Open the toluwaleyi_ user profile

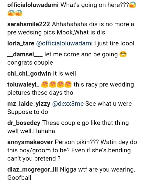(x=23, y=85)
